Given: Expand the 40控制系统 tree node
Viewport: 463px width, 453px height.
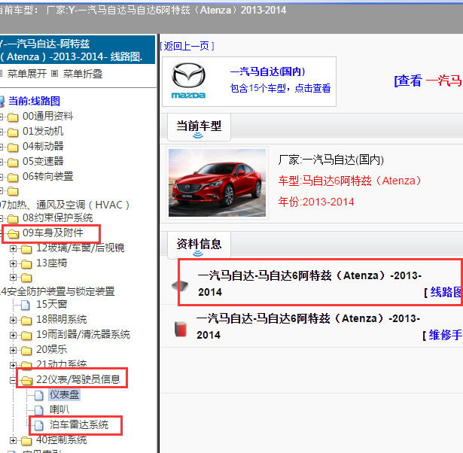Looking at the screenshot, I should click(13, 441).
